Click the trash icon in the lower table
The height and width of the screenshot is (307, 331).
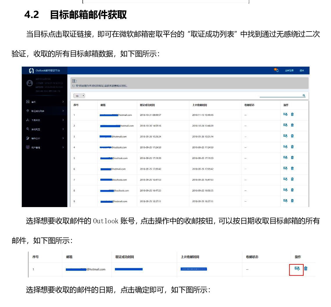(306, 268)
